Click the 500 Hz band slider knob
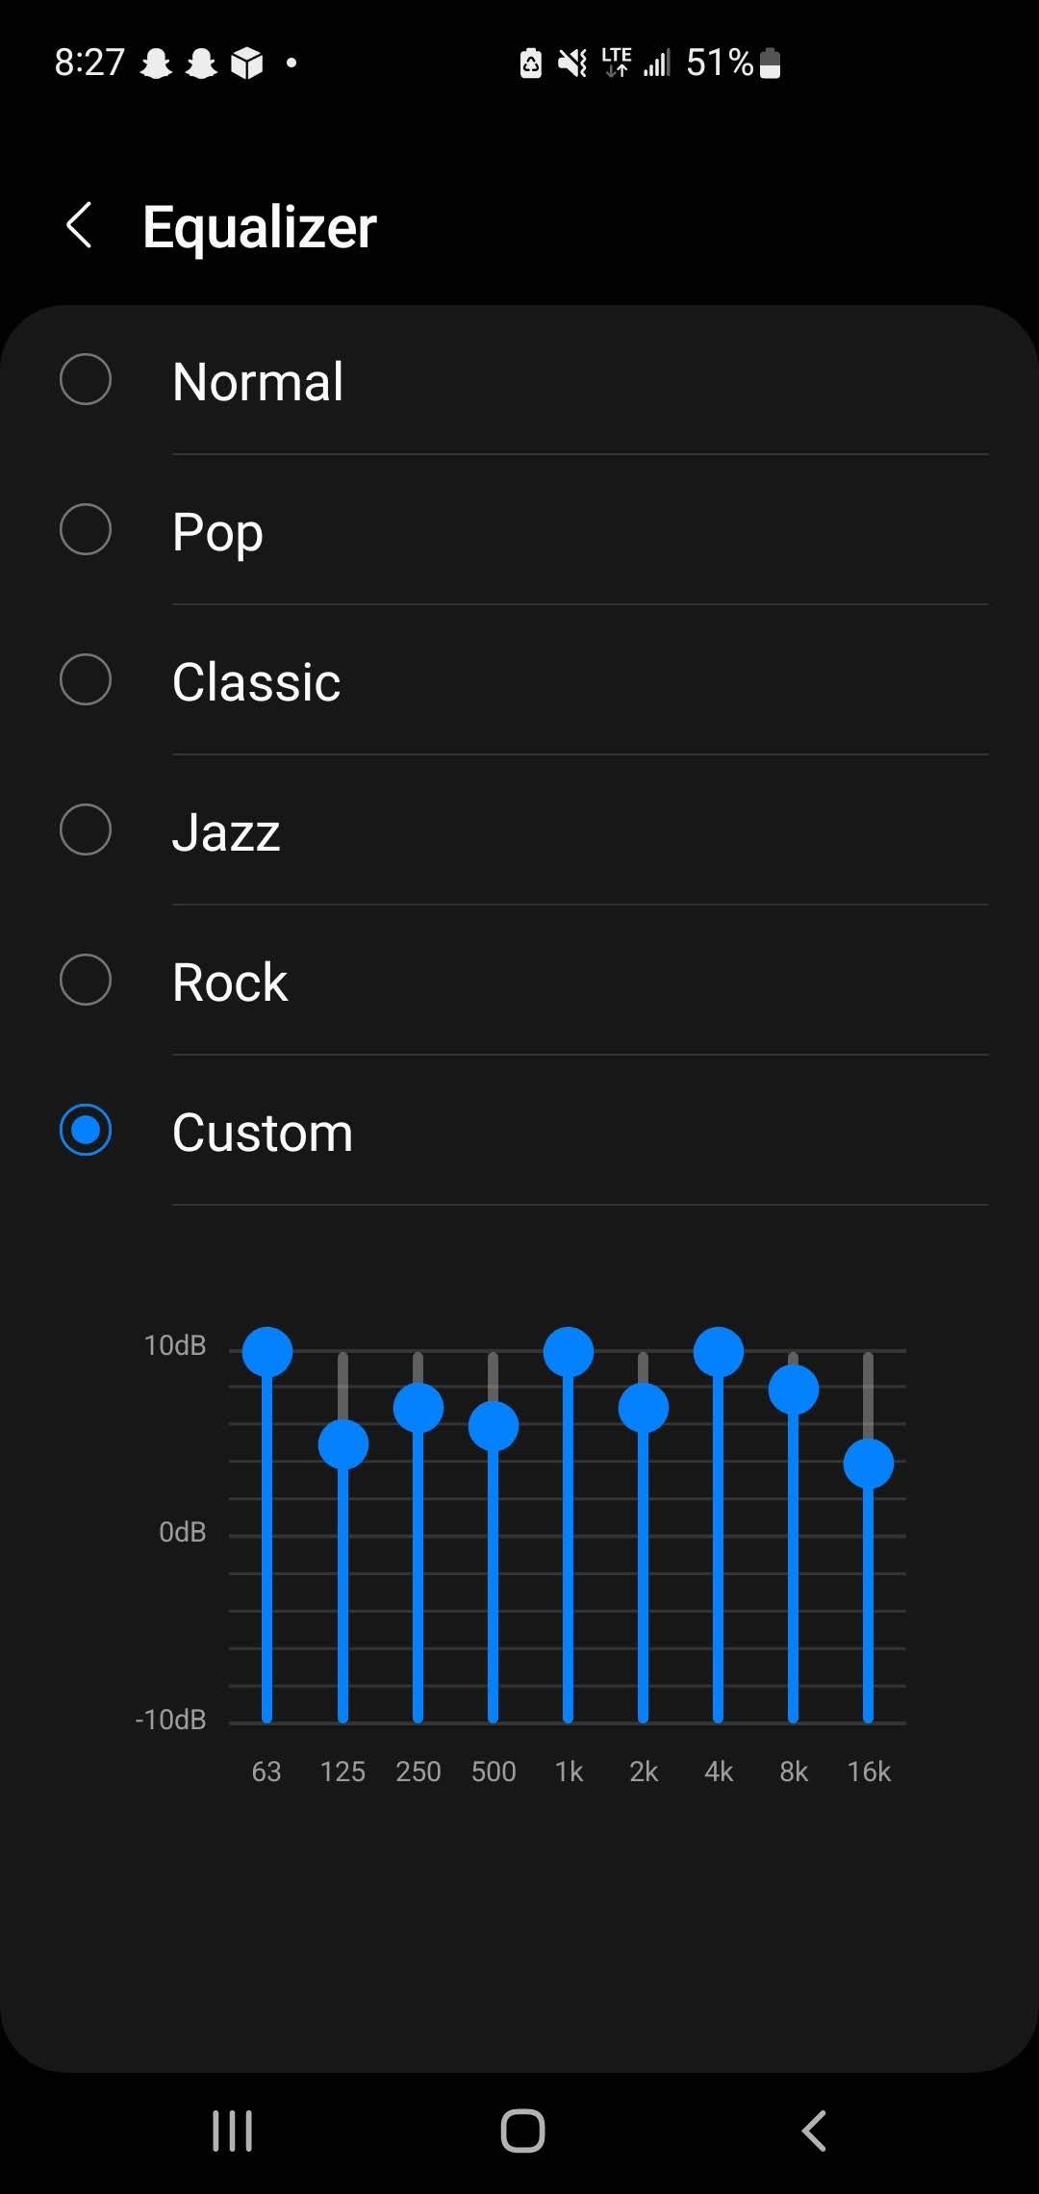This screenshot has height=2194, width=1039. [x=494, y=1426]
